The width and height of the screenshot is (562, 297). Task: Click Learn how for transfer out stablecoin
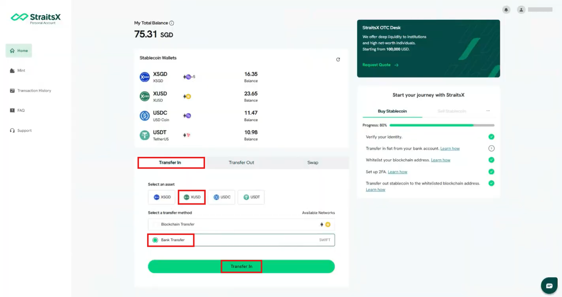[x=375, y=190]
